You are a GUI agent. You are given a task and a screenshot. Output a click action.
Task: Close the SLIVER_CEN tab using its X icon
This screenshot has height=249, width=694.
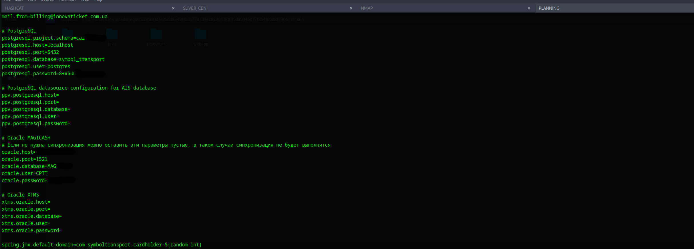[351, 8]
